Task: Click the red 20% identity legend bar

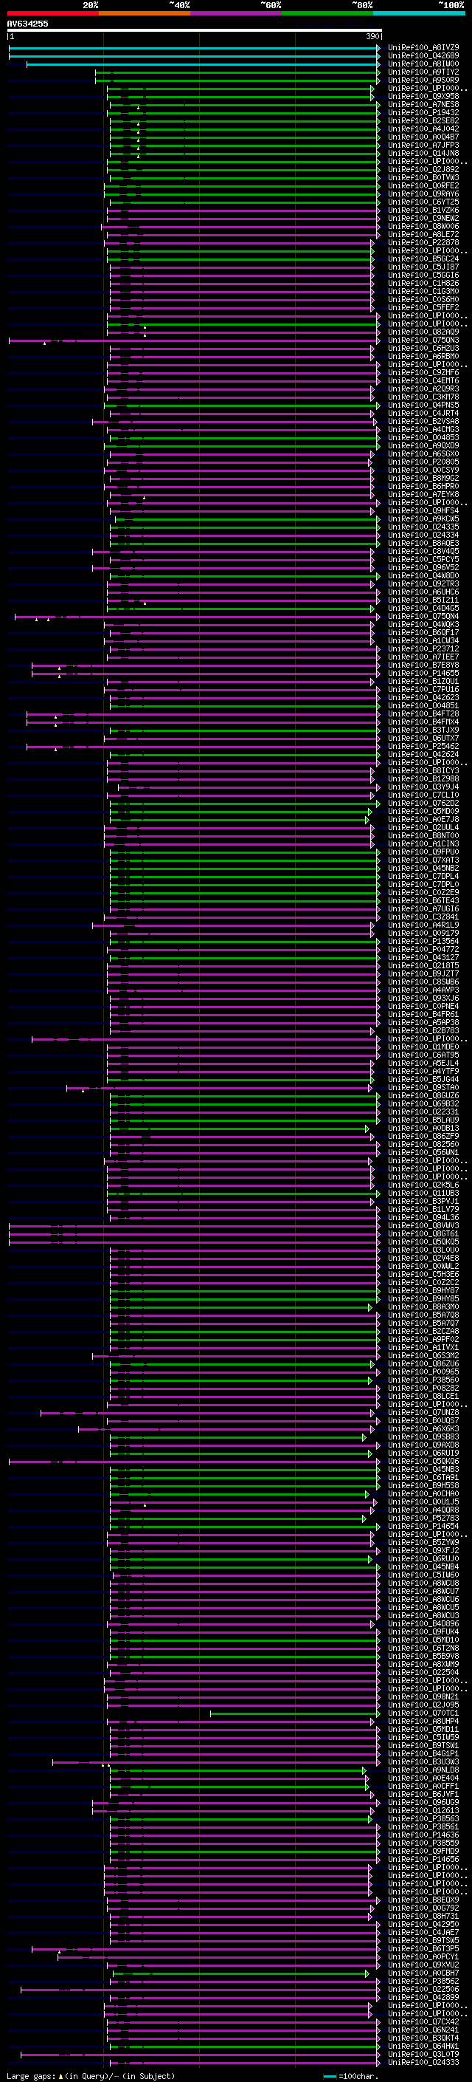Action: 52,13
